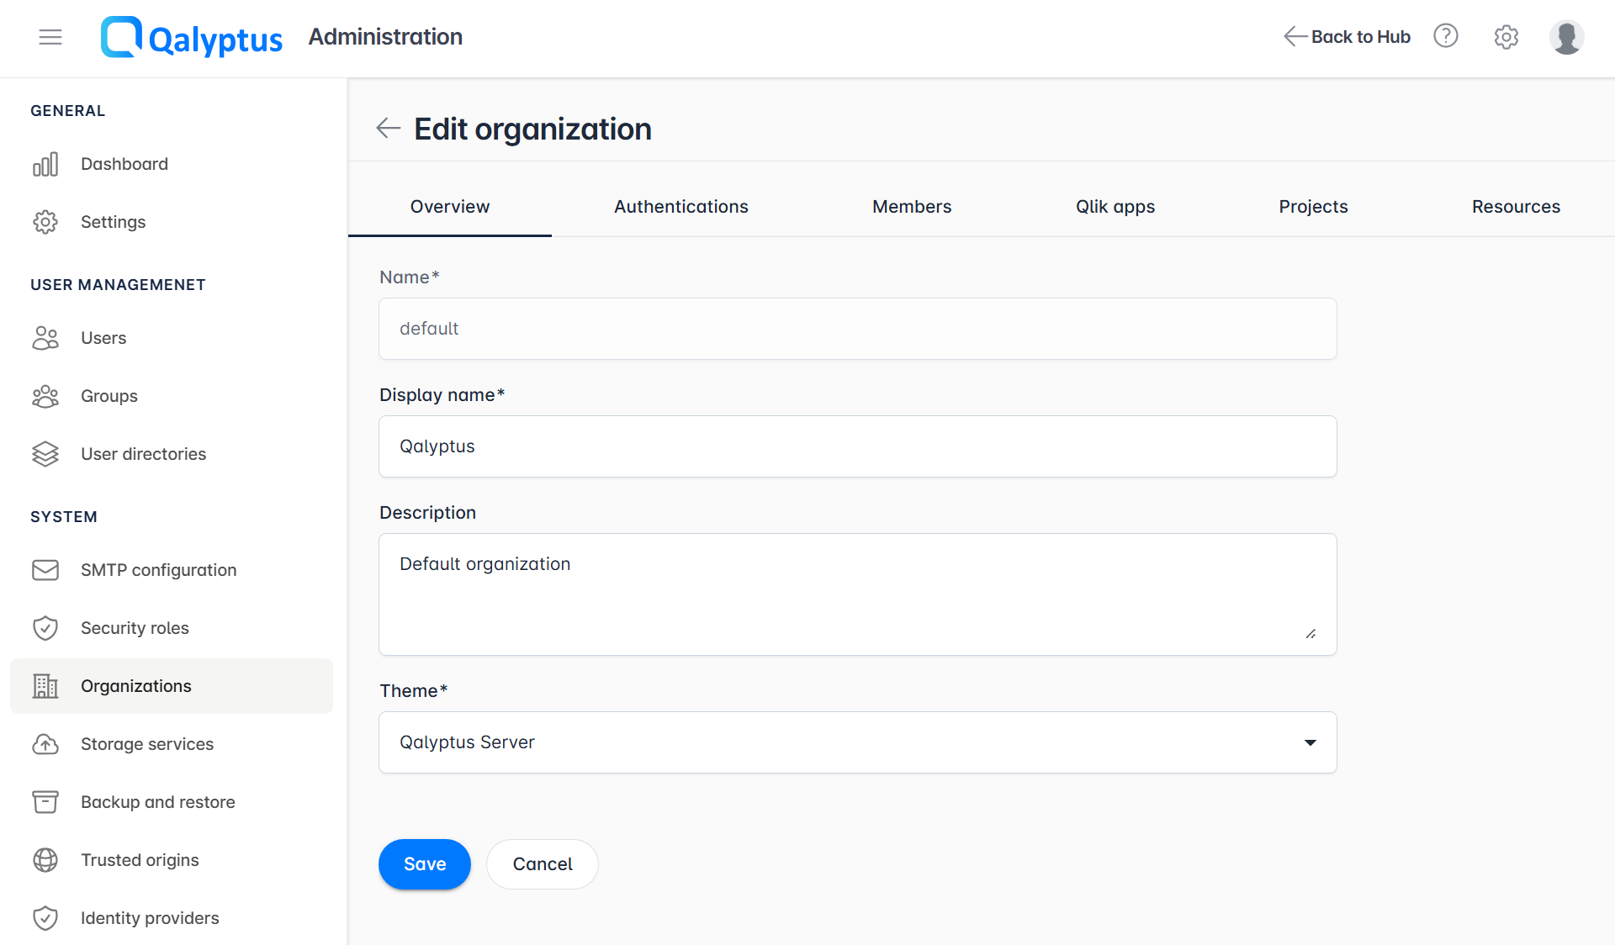Open User directories section
The width and height of the screenshot is (1615, 945).
[143, 454]
